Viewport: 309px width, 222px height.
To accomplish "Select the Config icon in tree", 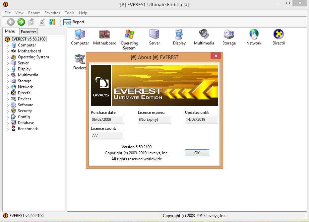I will 14,117.
